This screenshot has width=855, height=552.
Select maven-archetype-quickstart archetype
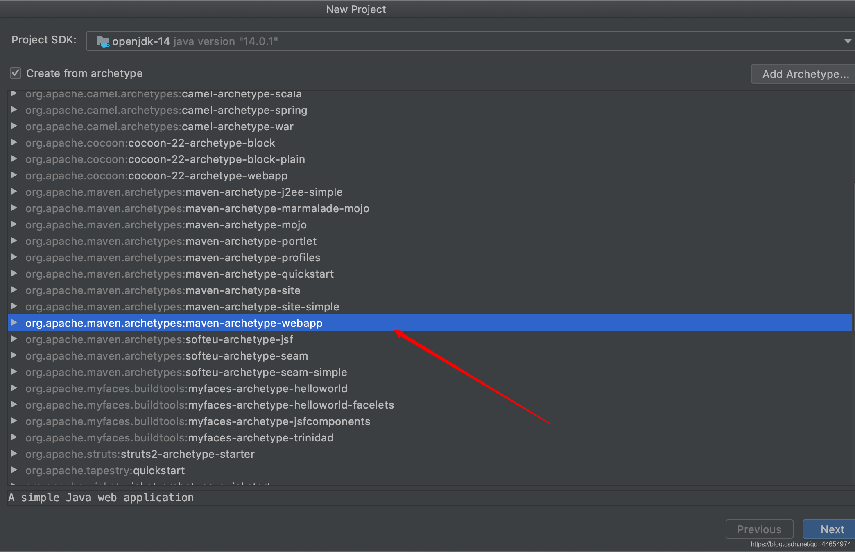(179, 274)
